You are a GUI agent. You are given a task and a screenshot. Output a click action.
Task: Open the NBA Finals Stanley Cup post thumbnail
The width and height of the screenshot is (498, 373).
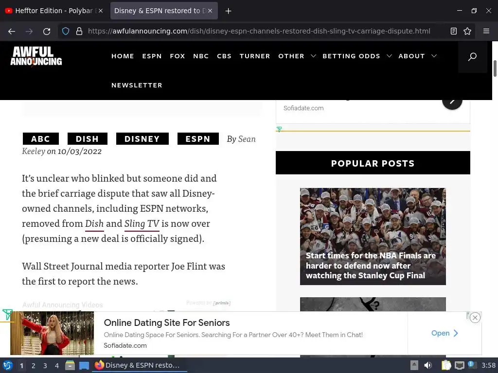[373, 237]
